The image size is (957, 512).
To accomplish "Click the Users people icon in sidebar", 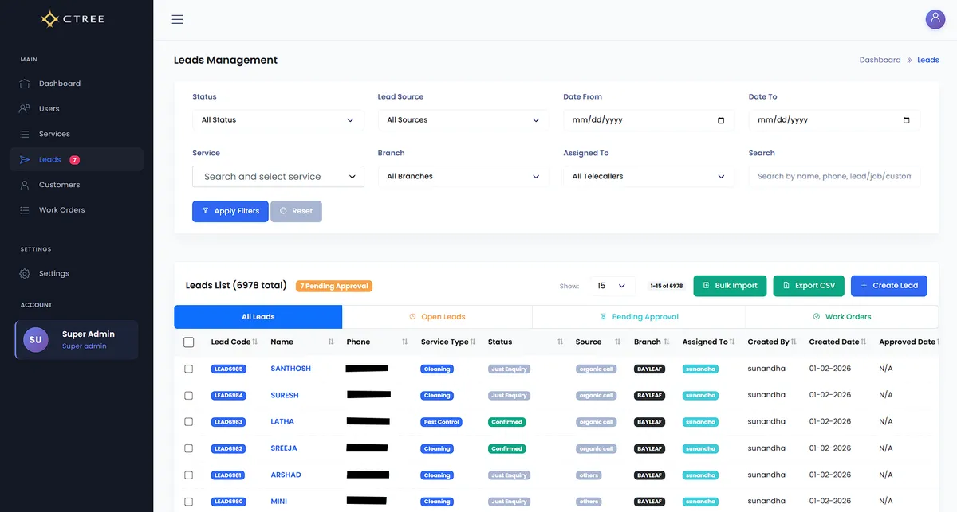I will point(25,109).
